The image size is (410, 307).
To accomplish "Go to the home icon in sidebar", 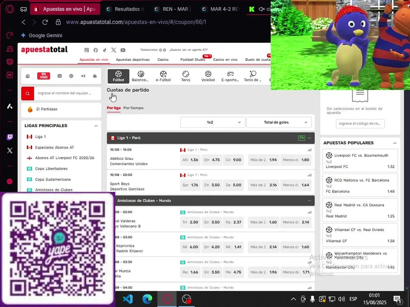I will (x=28, y=76).
